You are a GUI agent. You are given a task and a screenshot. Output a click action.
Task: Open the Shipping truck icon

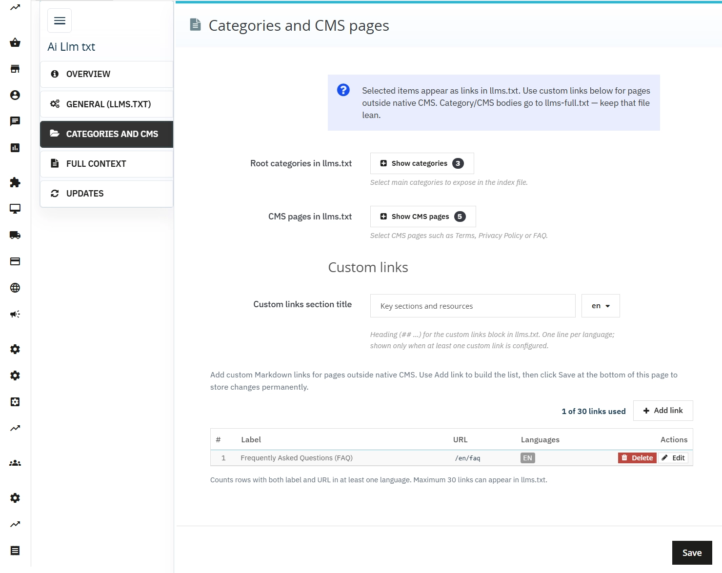point(15,235)
